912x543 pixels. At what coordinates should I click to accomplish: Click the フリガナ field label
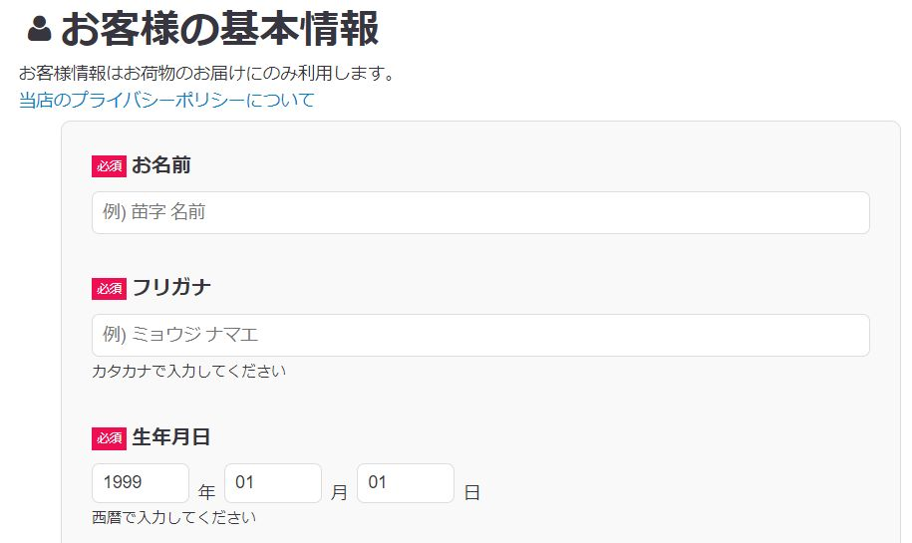(x=171, y=288)
